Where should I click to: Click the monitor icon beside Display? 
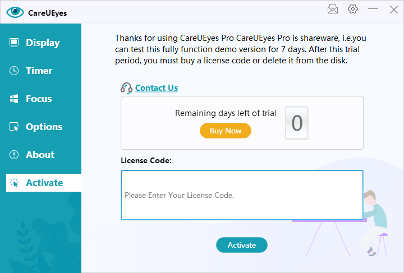point(14,43)
